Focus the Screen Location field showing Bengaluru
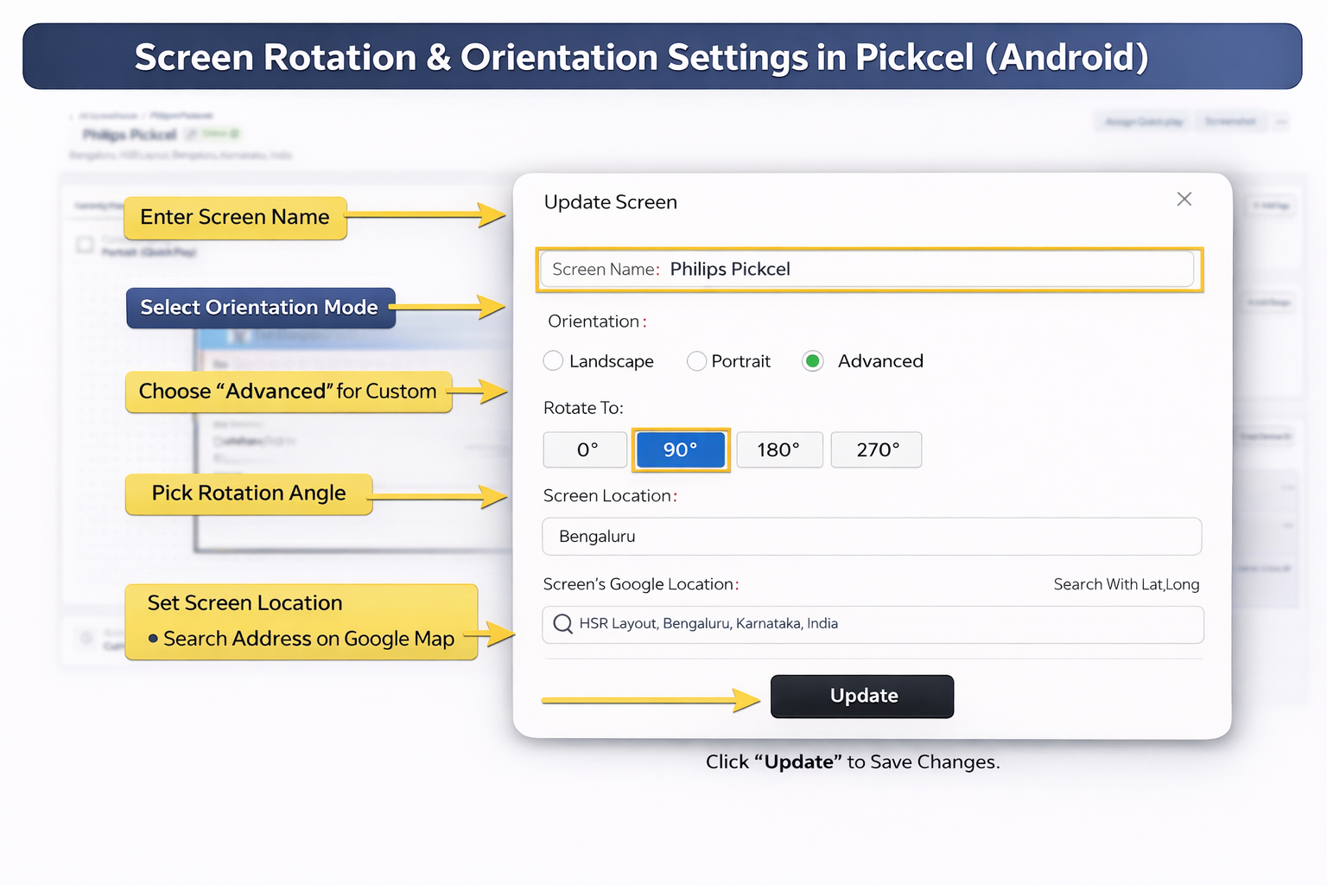The height and width of the screenshot is (885, 1327). 871,537
